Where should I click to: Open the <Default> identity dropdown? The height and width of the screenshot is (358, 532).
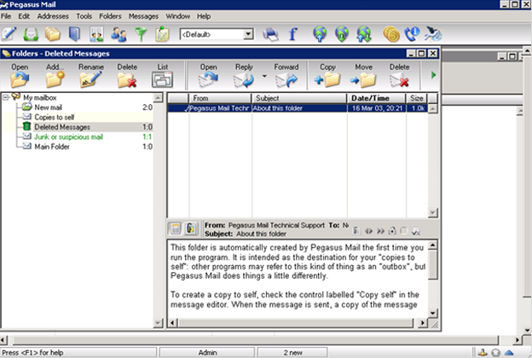(248, 34)
